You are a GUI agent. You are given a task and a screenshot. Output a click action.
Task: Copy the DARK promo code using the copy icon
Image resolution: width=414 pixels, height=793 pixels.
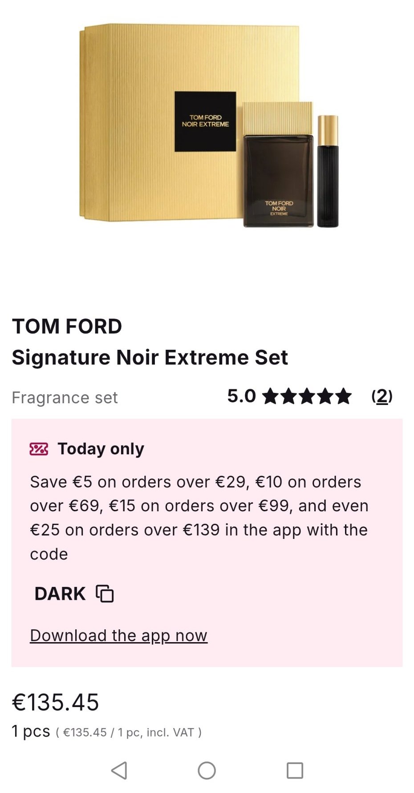click(105, 594)
